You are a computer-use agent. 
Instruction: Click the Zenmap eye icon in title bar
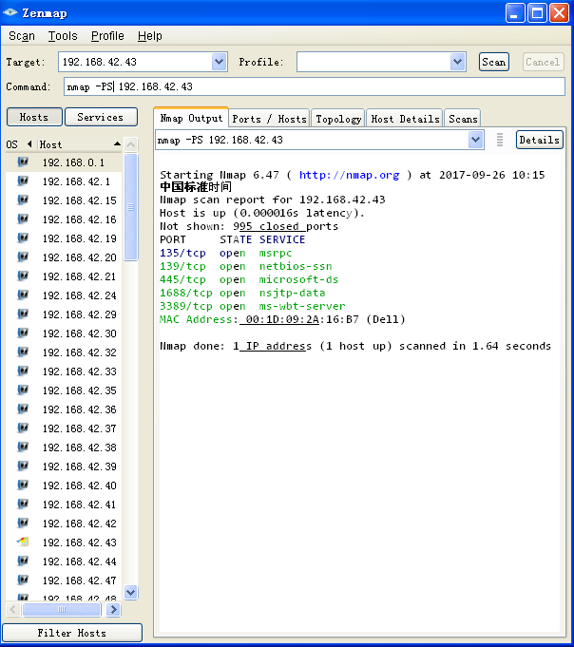(10, 12)
